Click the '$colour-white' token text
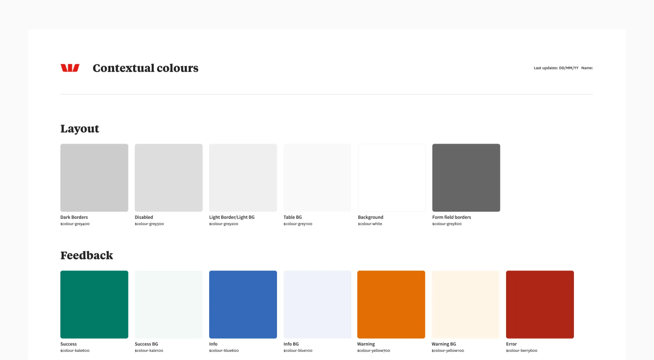Image resolution: width=654 pixels, height=360 pixels. [370, 224]
